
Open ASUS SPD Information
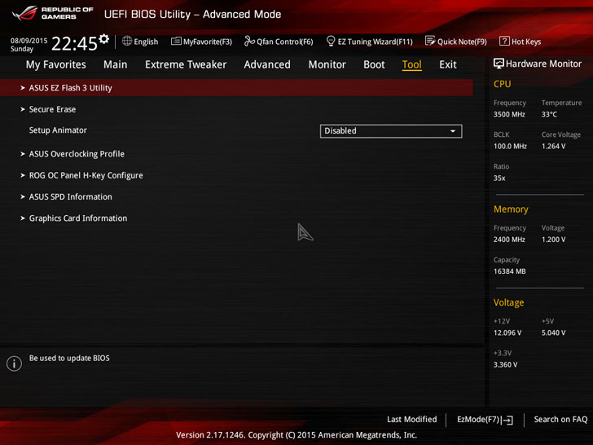(70, 196)
